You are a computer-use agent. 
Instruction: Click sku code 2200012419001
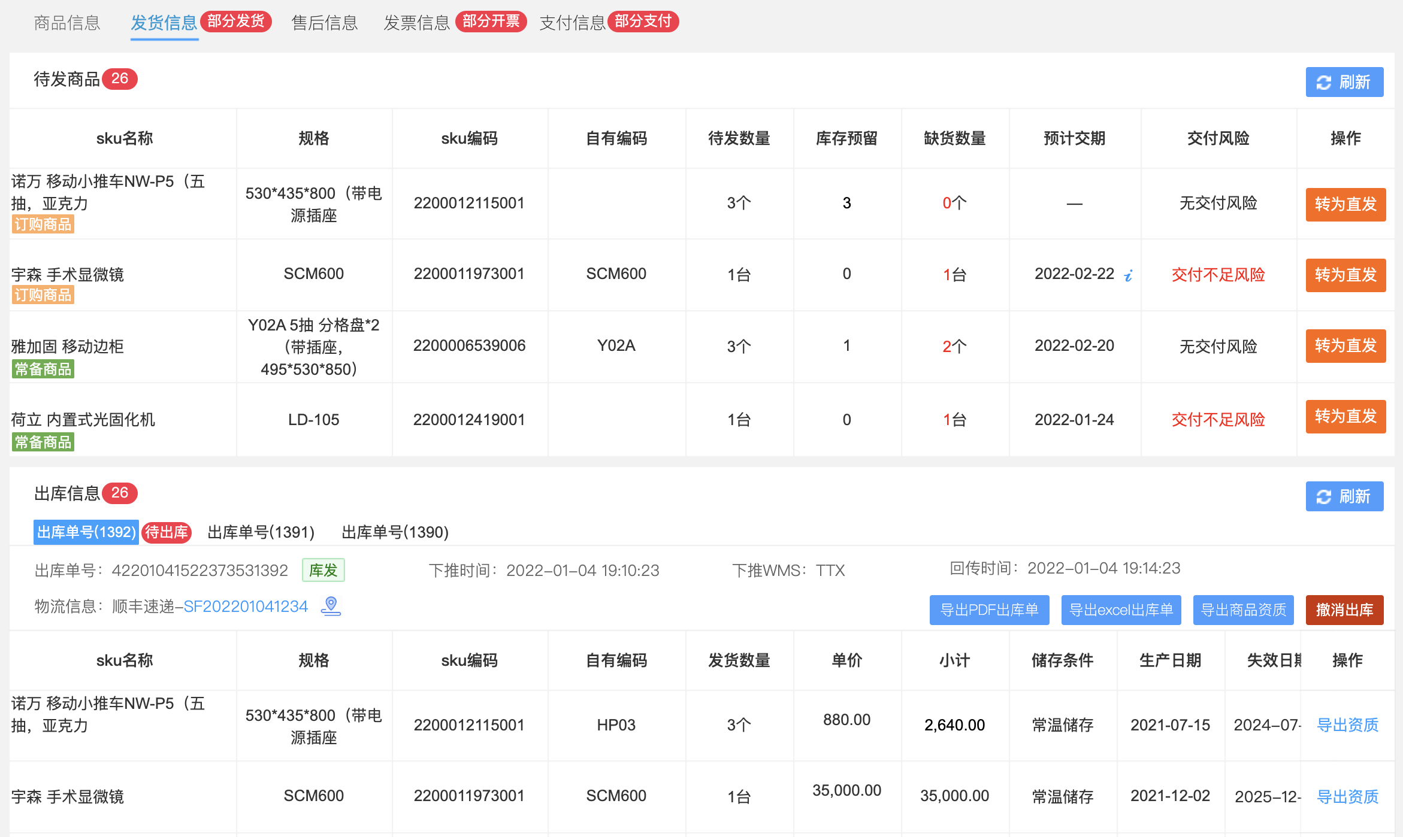(x=469, y=420)
